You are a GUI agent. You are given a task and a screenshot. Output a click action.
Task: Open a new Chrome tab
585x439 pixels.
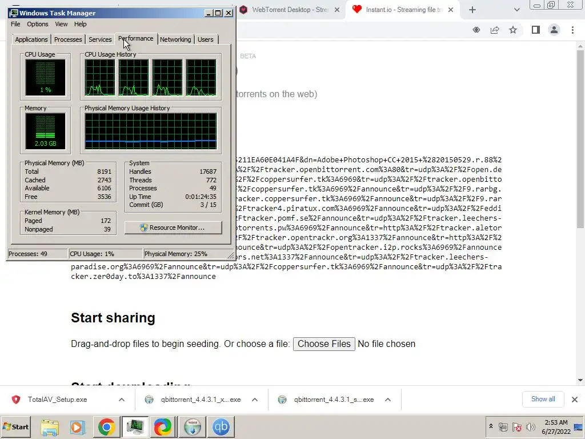(x=472, y=10)
